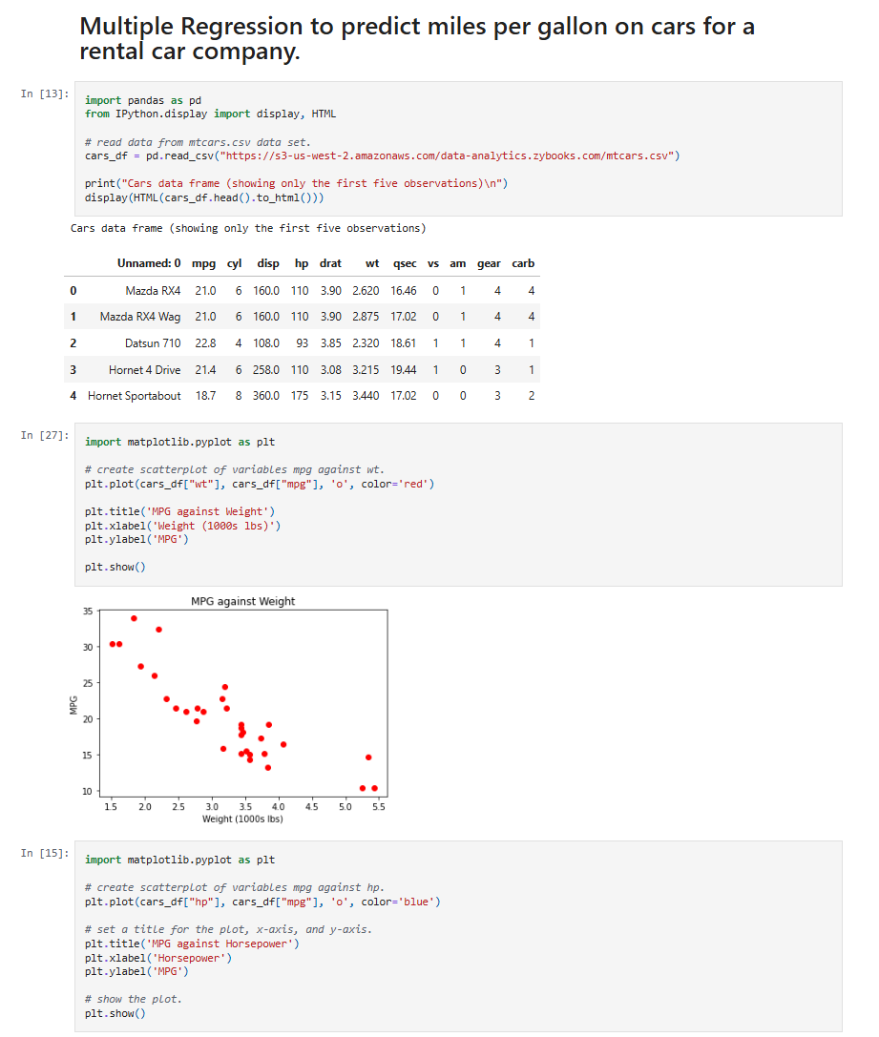
Task: Click the carb column header in table
Action: (523, 263)
